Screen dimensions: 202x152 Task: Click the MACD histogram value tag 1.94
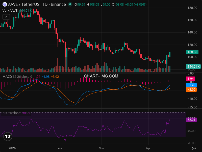point(190,79)
